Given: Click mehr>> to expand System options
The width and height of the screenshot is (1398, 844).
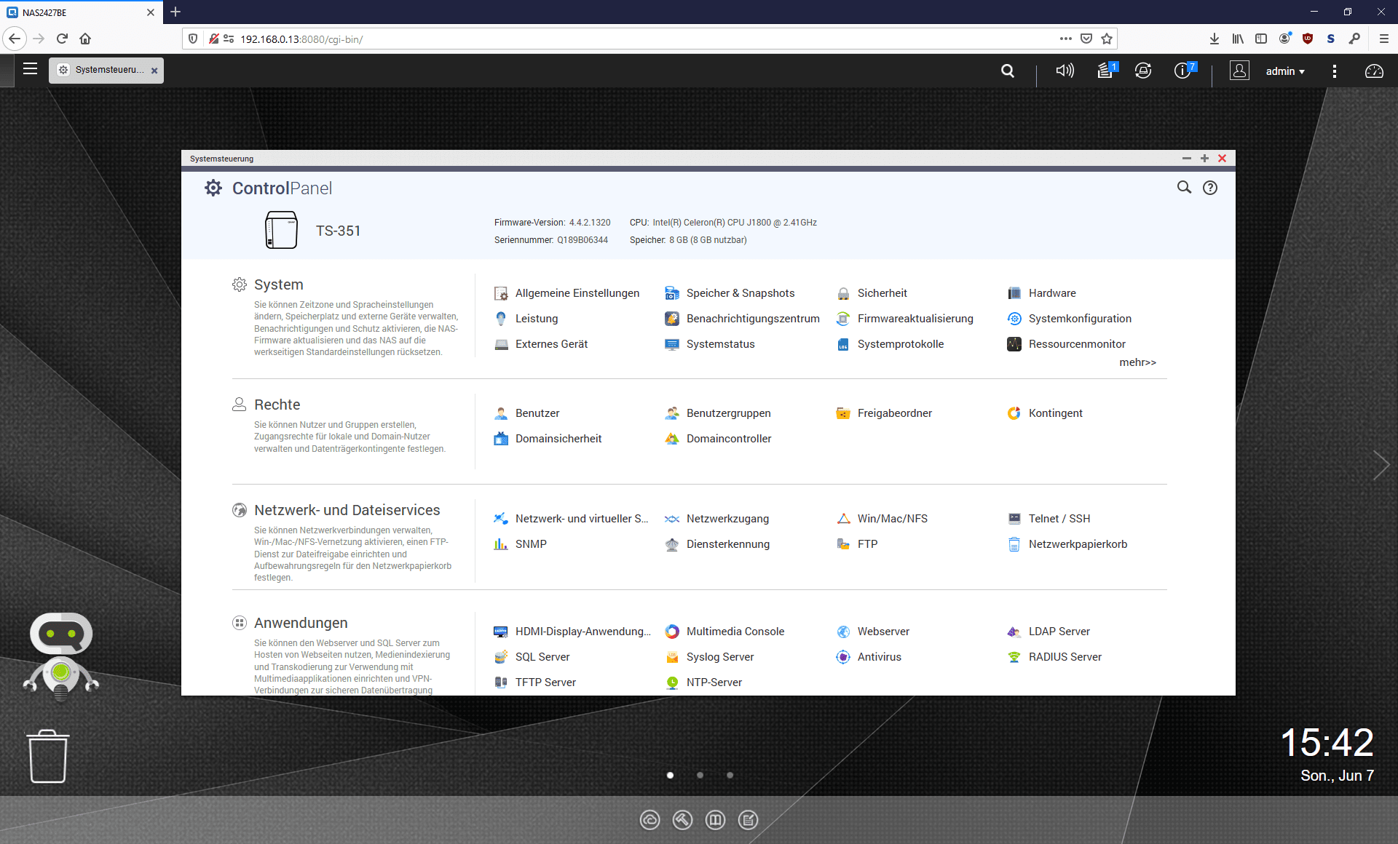Looking at the screenshot, I should [x=1137, y=361].
